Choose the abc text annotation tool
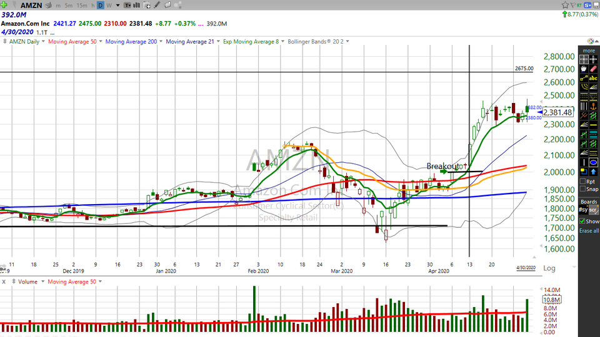The width and height of the screenshot is (600, 337). [593, 78]
